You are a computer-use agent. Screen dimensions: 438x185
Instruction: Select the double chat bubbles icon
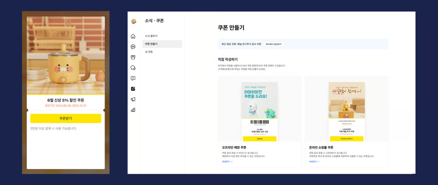133,68
